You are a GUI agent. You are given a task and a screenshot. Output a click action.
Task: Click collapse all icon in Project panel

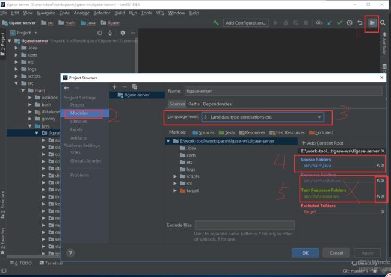(110, 33)
